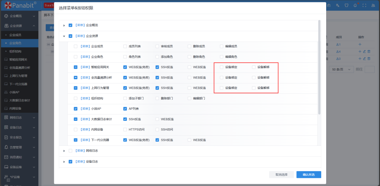
Task: Click the sidebar collapse hamburger icon
Action: pos(8,180)
